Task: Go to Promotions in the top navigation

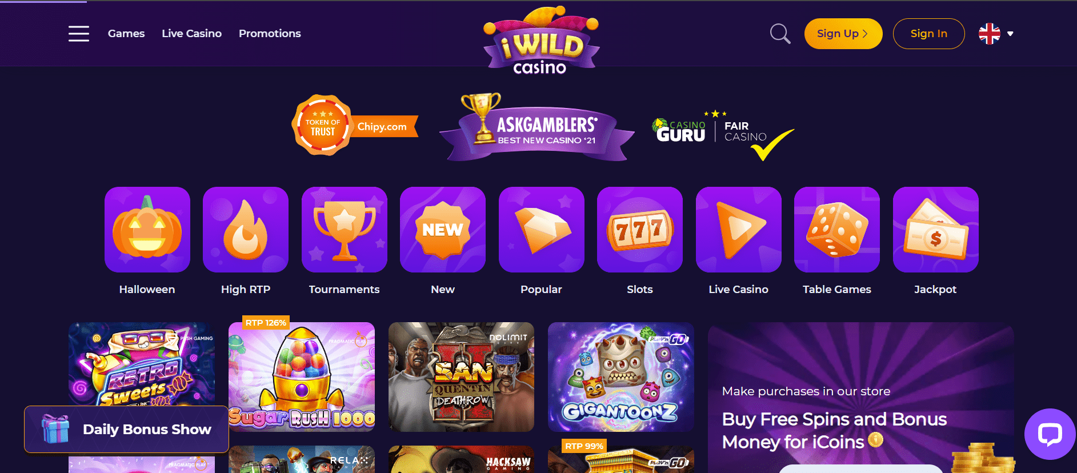Action: click(270, 34)
